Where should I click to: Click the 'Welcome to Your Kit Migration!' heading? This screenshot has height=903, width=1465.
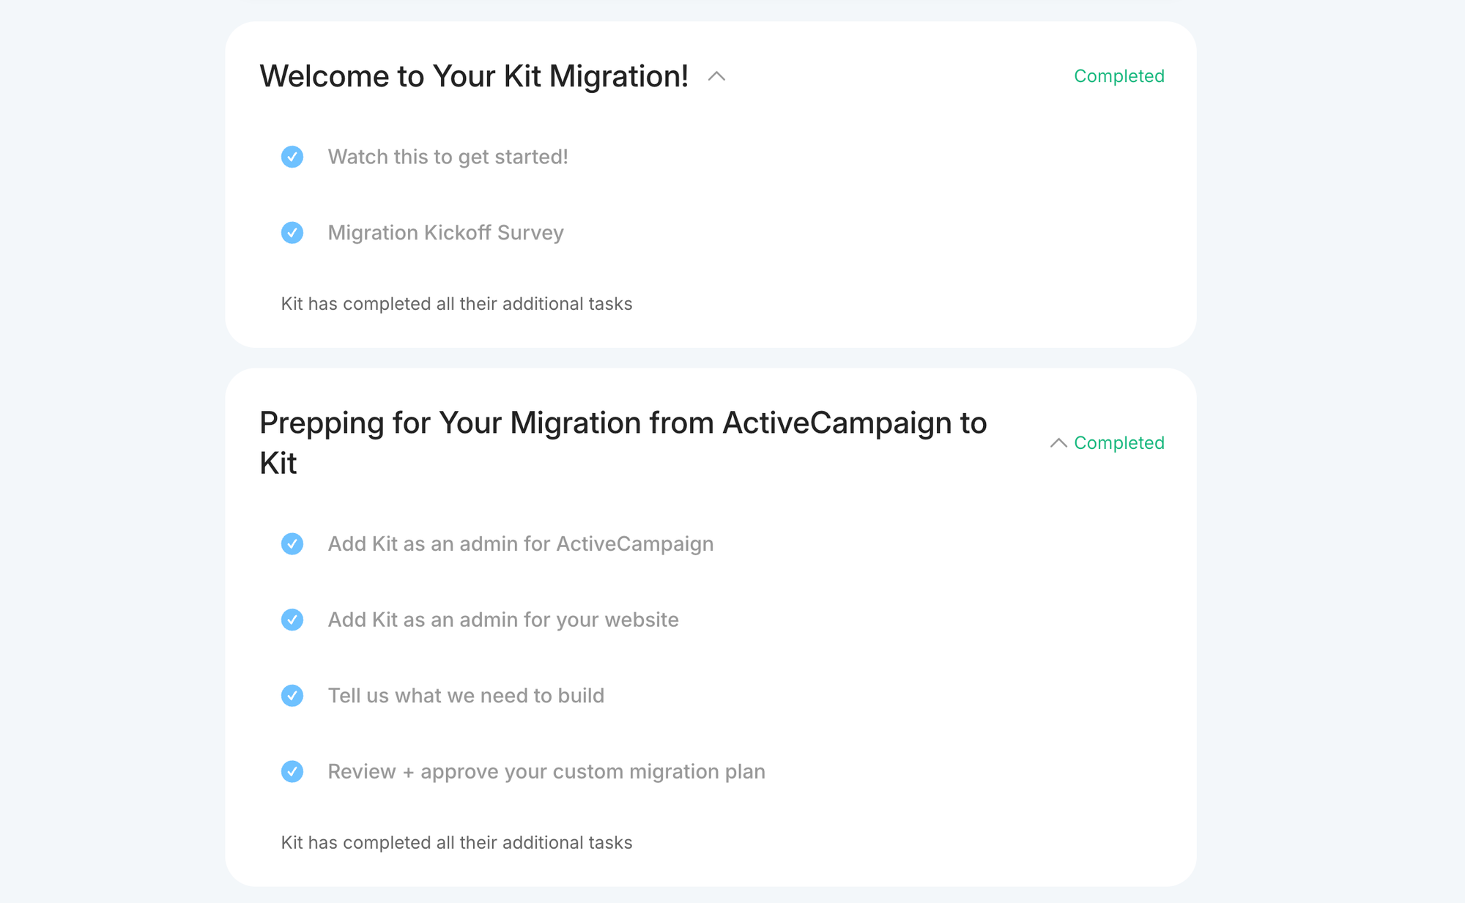coord(474,76)
